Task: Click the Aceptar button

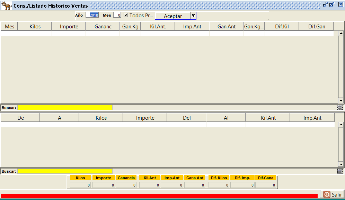Action: (173, 16)
